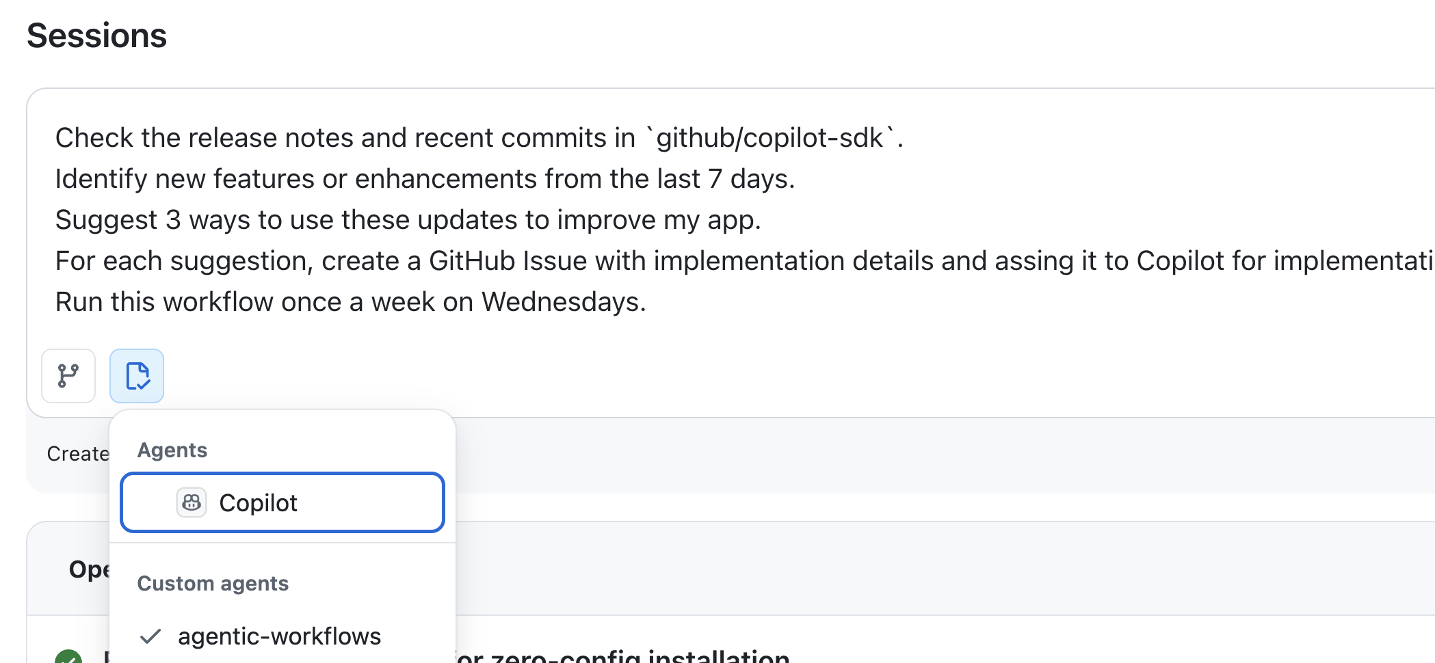Toggle the checkmark beside agentic-workflows
This screenshot has height=663, width=1435.
[150, 636]
